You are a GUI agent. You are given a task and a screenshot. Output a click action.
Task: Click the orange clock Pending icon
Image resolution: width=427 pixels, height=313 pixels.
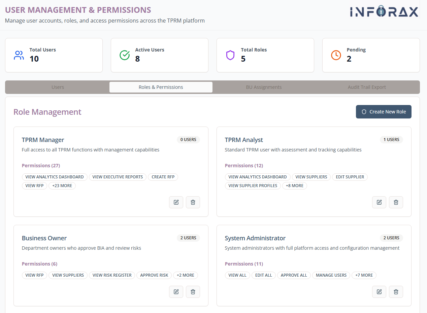pyautogui.click(x=336, y=55)
